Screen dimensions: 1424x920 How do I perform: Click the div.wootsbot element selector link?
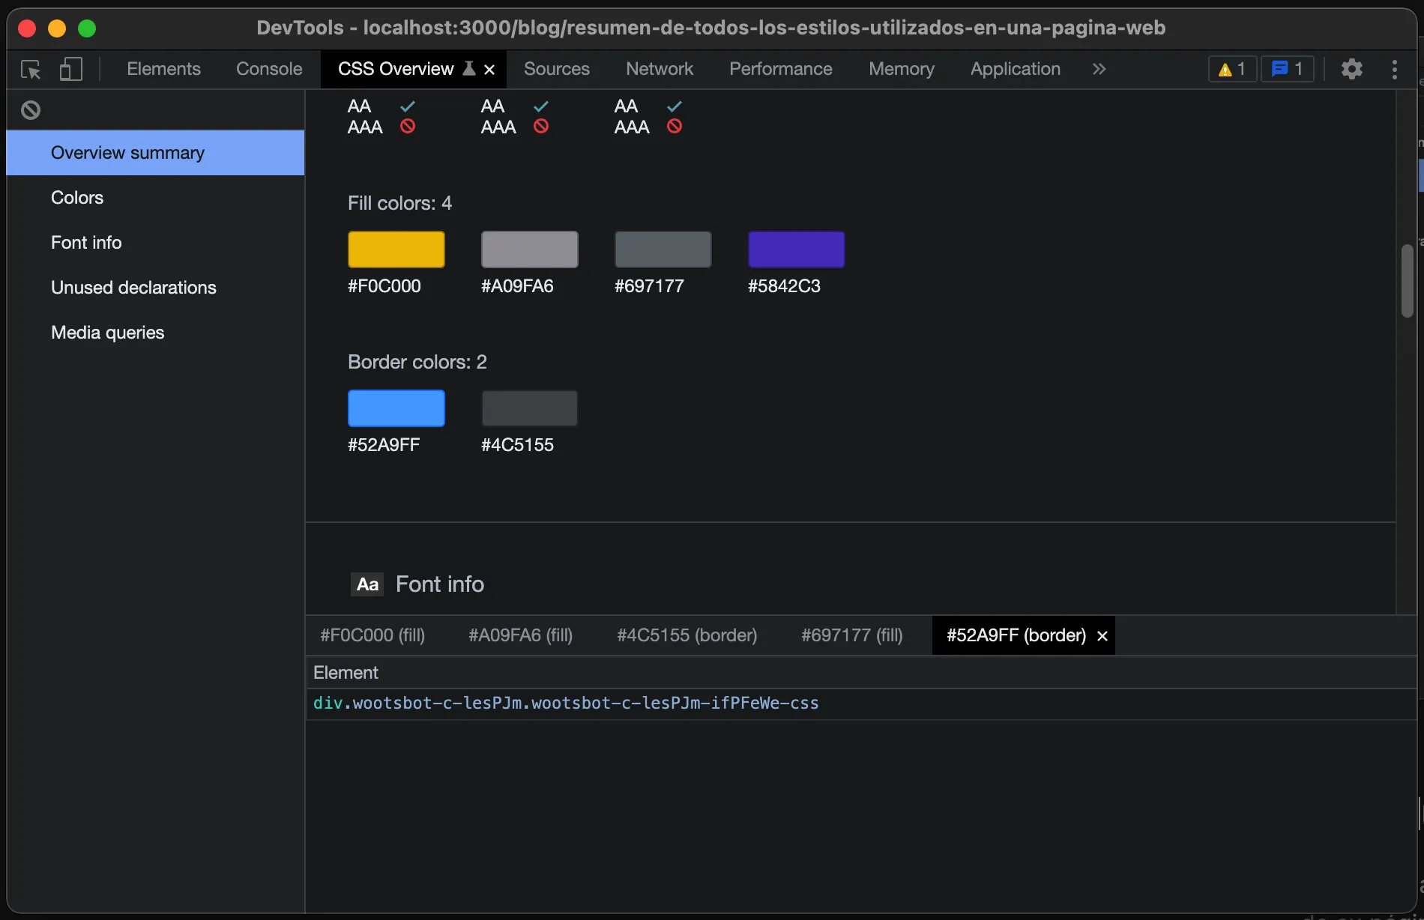(567, 703)
